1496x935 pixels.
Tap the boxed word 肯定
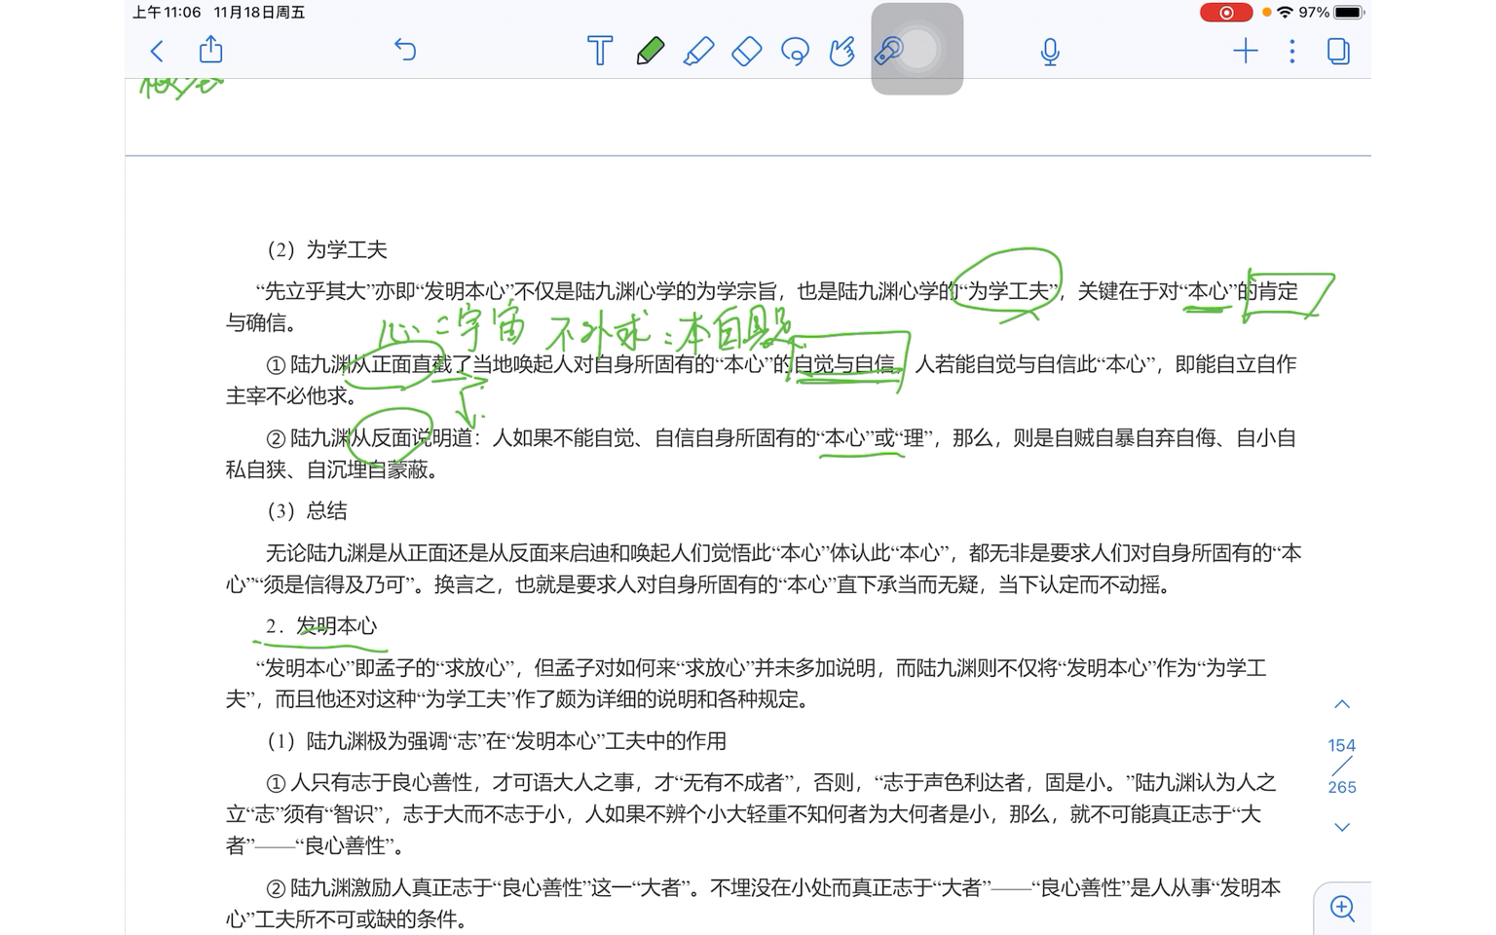point(1278,291)
